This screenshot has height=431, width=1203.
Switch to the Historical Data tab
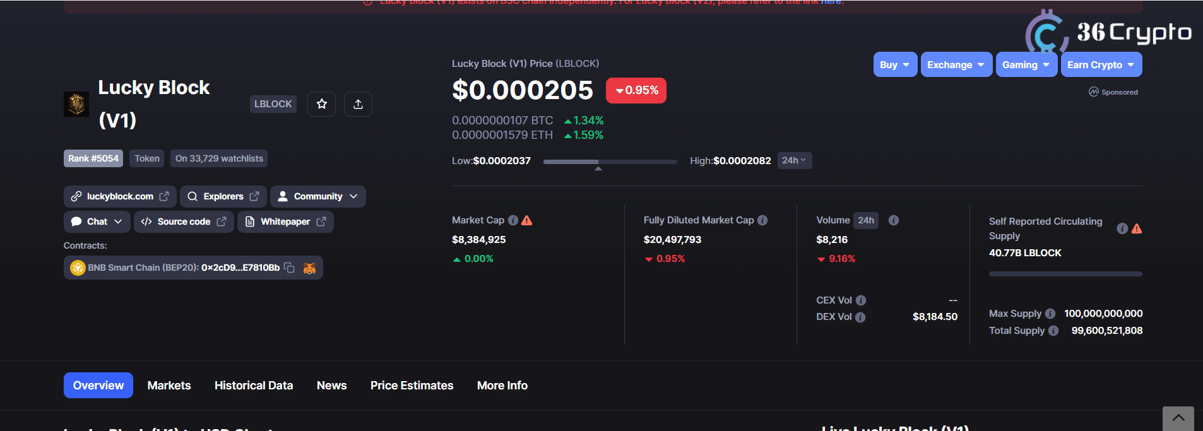(254, 385)
